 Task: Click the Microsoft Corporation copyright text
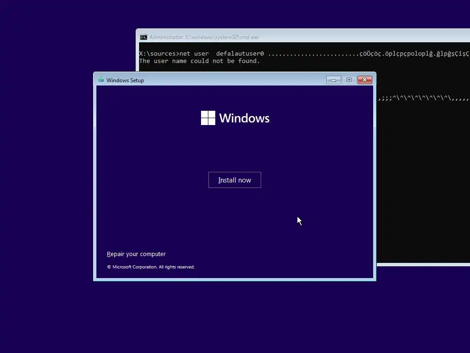tap(151, 267)
